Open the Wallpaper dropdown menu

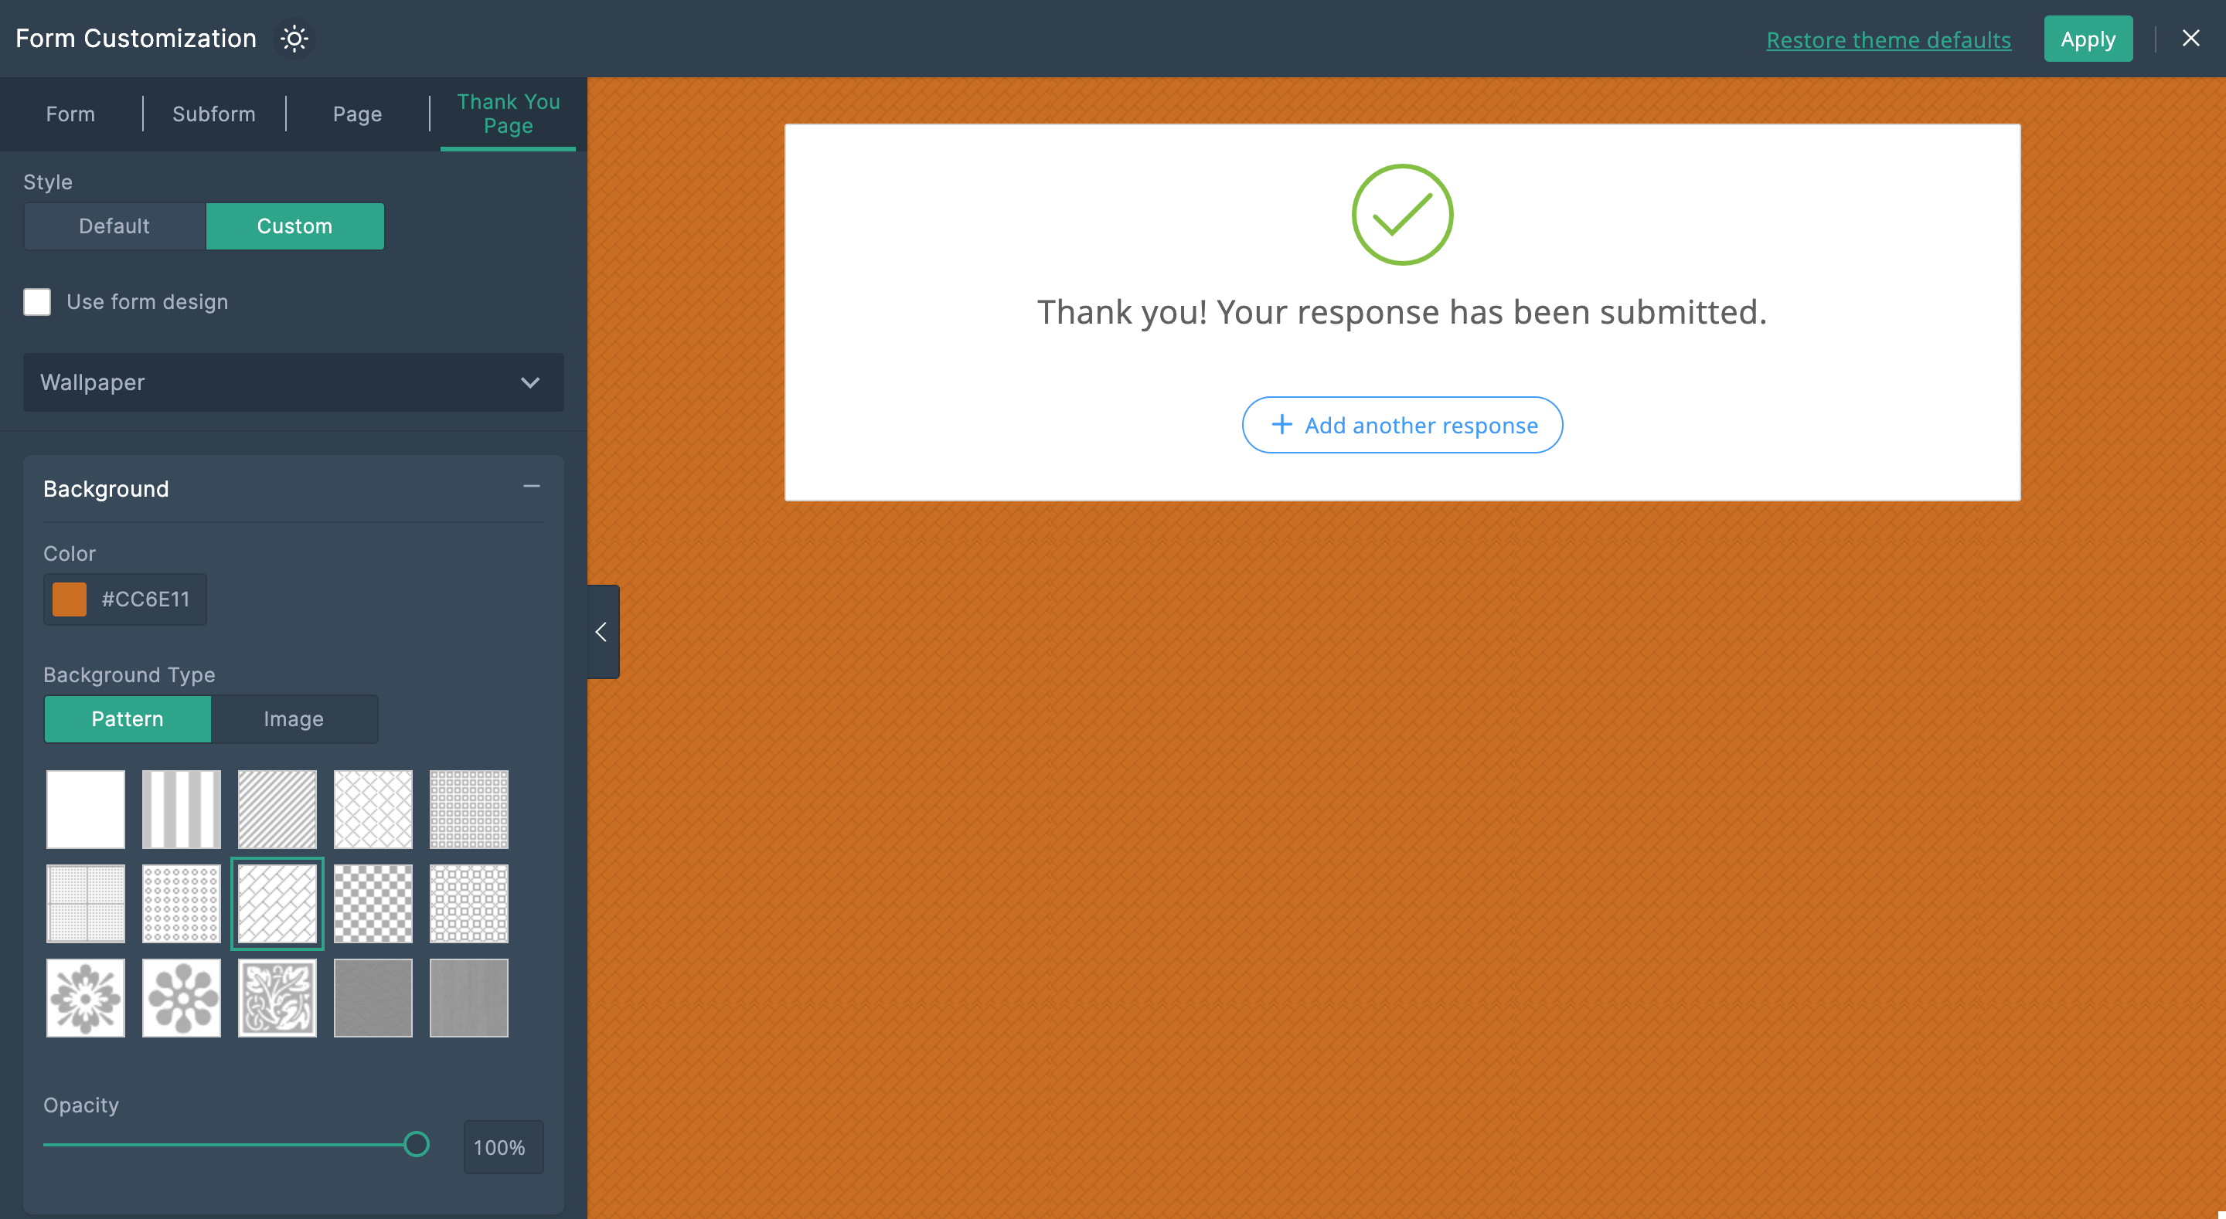point(293,383)
